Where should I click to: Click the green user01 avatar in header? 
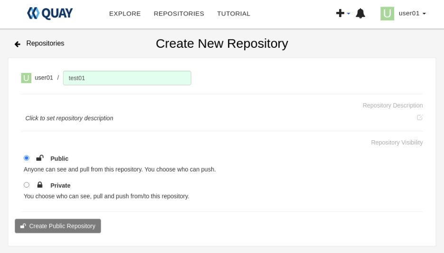[387, 14]
